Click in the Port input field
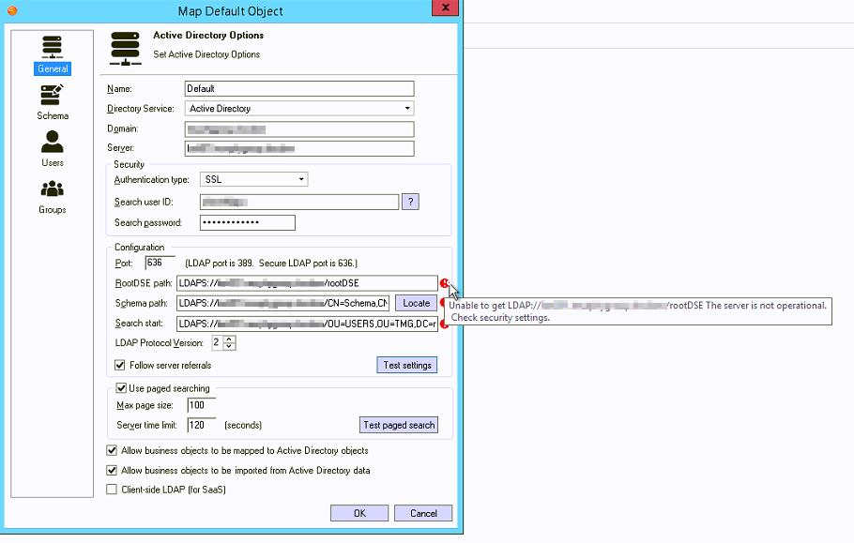 click(x=160, y=263)
